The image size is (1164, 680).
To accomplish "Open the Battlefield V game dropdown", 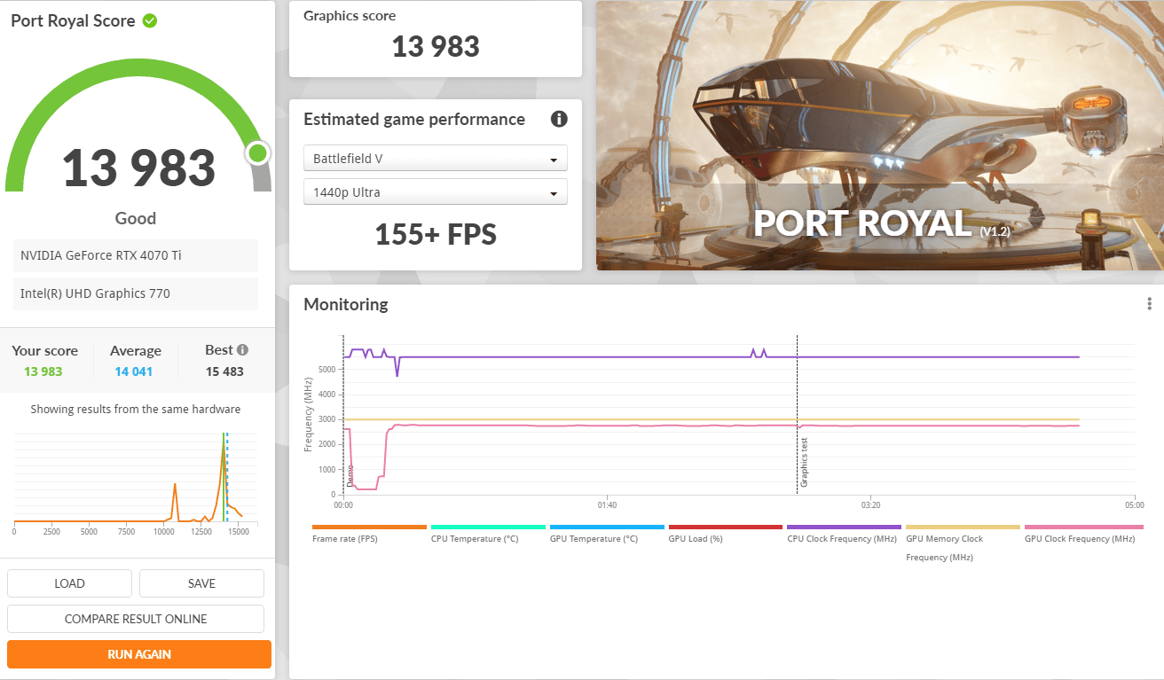I will click(436, 159).
